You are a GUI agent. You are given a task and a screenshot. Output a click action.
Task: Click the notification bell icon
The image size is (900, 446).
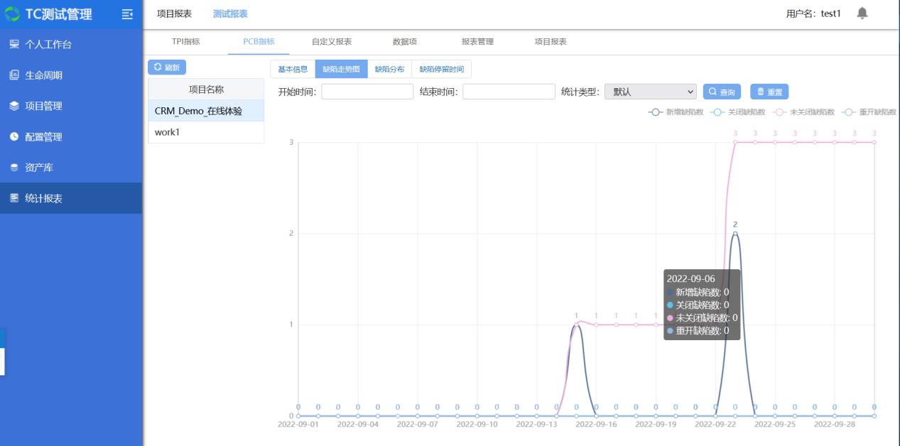[x=862, y=13]
